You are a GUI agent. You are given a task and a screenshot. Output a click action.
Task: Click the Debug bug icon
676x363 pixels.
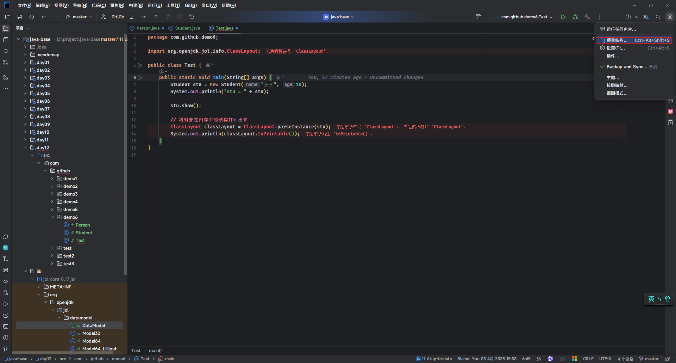[575, 17]
